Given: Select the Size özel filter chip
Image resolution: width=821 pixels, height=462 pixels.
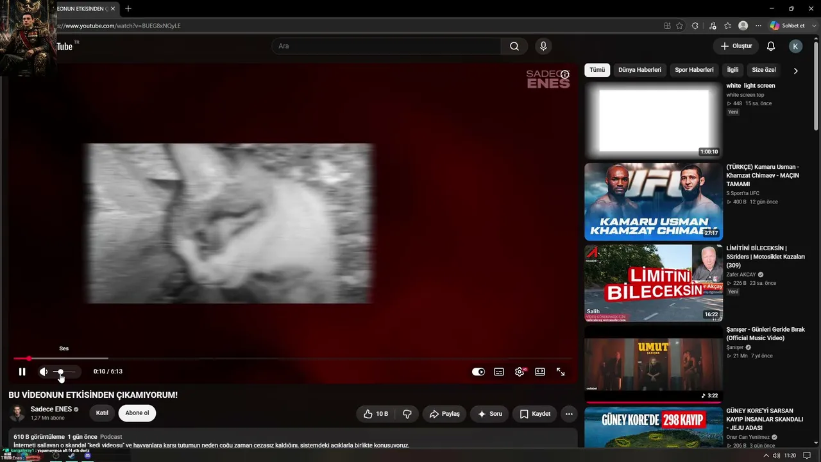Looking at the screenshot, I should point(763,70).
